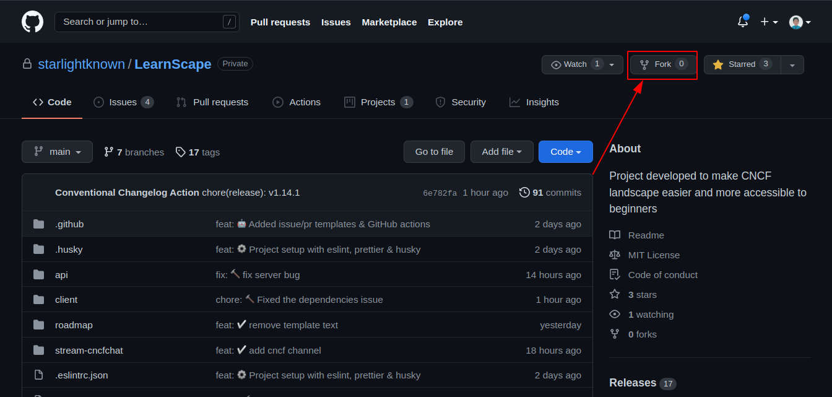
Task: Open commit 'remove template text'
Action: point(277,325)
